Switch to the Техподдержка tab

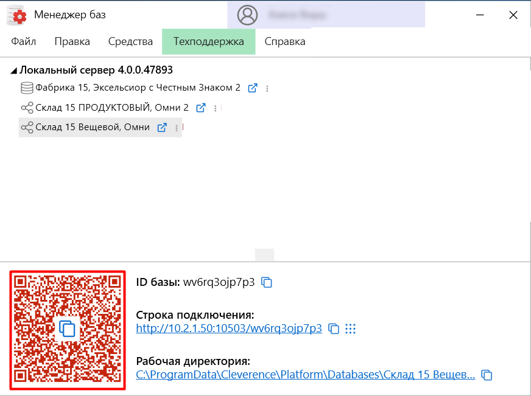(208, 41)
